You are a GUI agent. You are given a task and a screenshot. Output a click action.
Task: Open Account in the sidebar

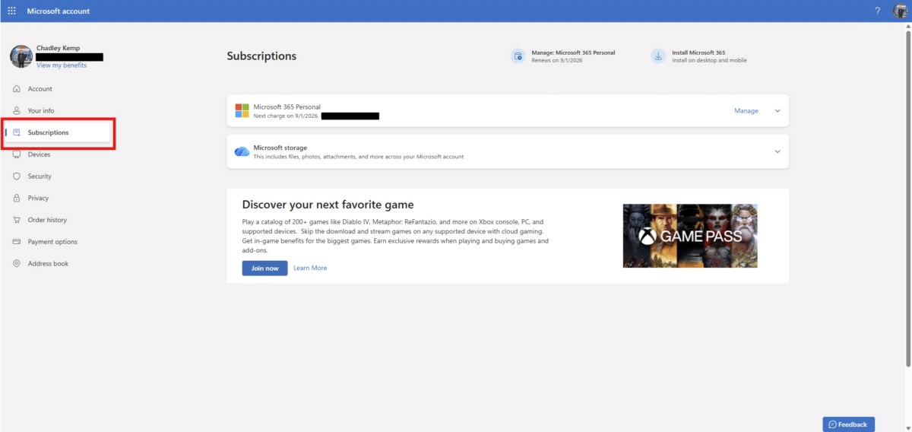40,89
